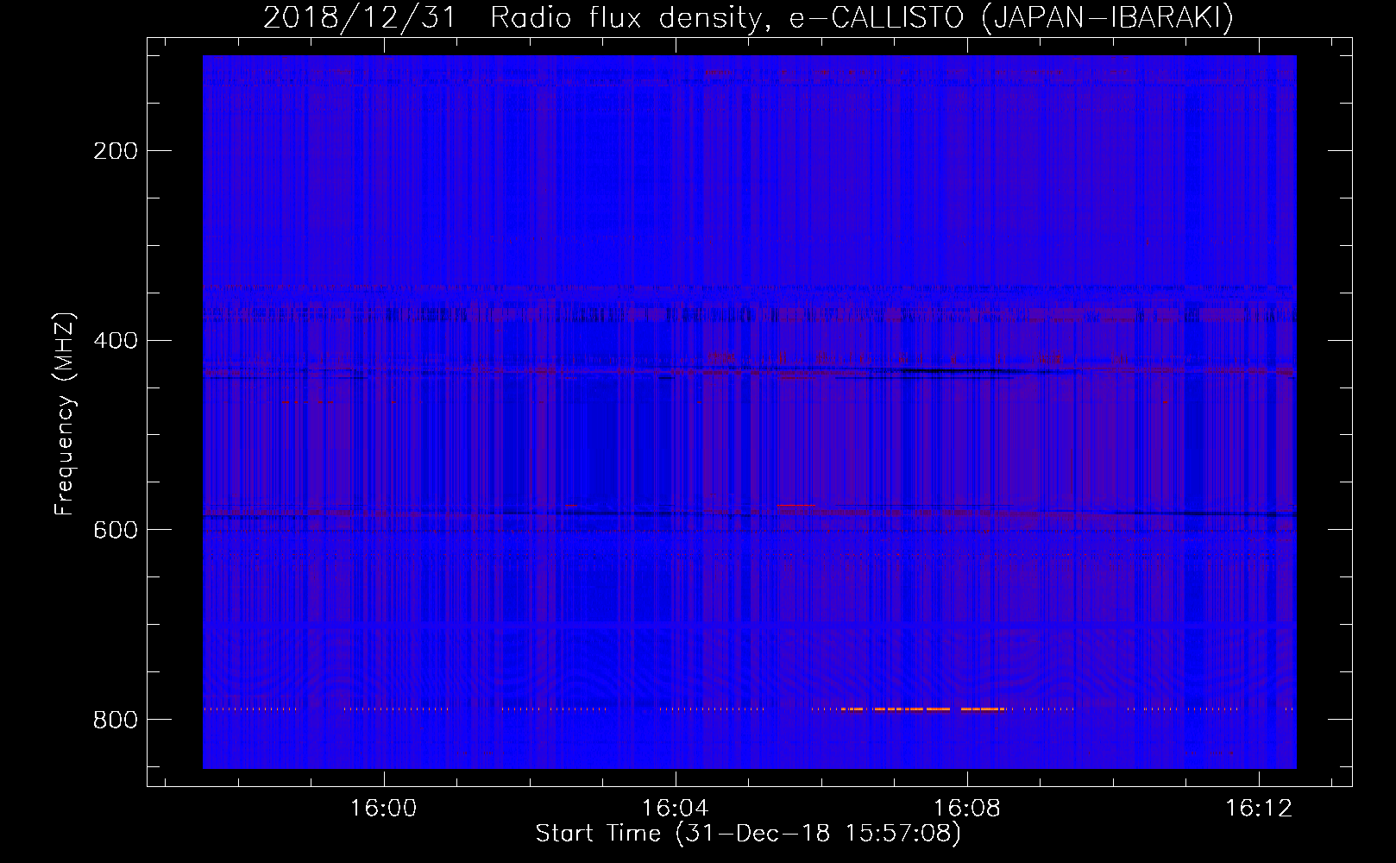Click the frequency tick label '200'

point(116,151)
